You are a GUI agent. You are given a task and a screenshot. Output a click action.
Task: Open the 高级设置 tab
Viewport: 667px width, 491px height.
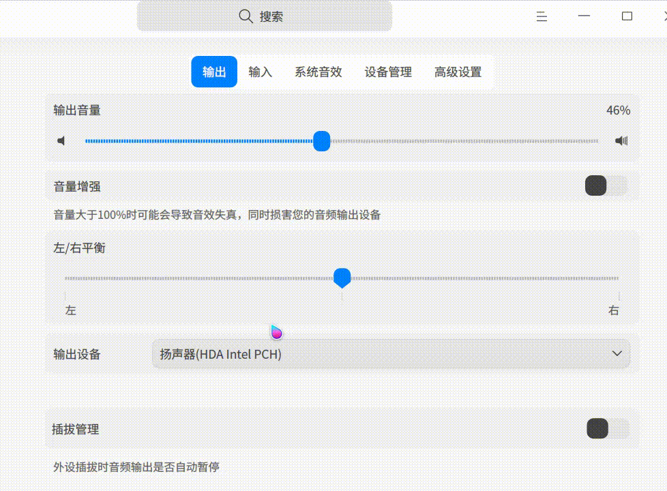click(458, 72)
